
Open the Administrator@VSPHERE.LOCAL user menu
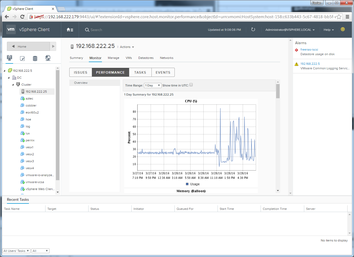click(290, 30)
